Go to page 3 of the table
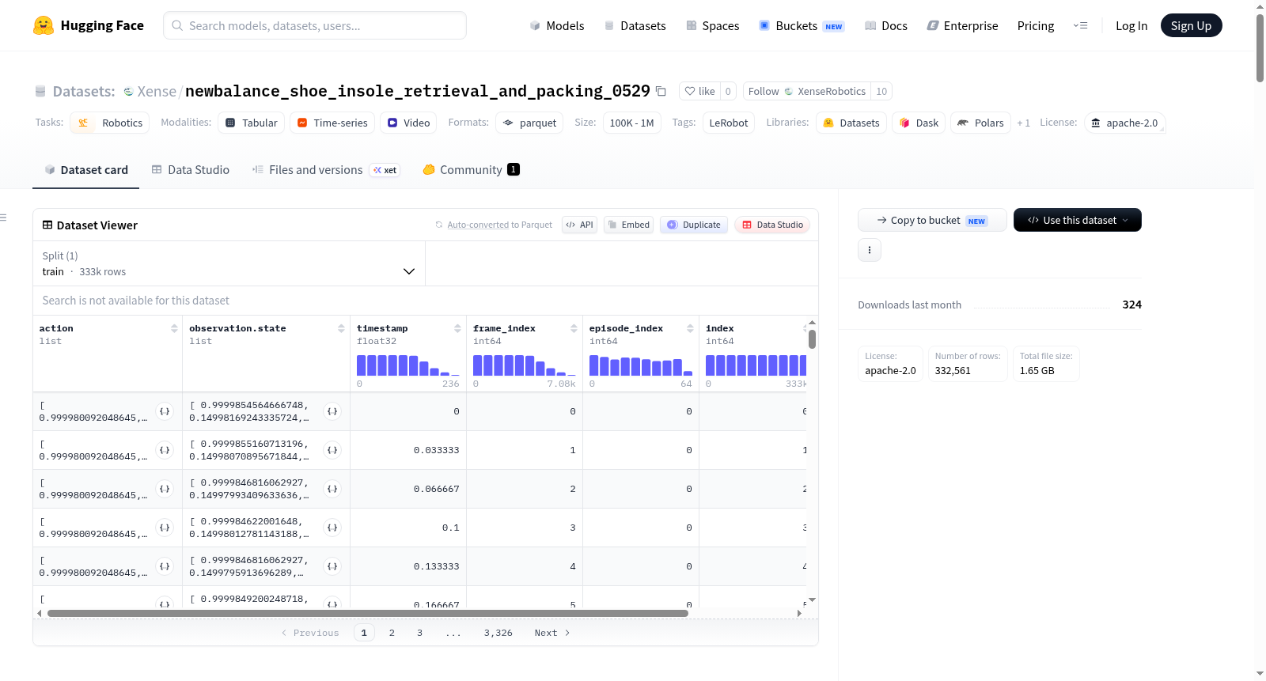Viewport: 1266px width, 681px height. 419,633
